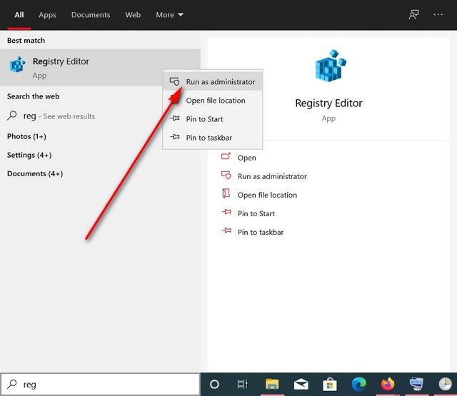This screenshot has height=396, width=457.
Task: Click the Open window icon in preview pane
Action: point(226,156)
